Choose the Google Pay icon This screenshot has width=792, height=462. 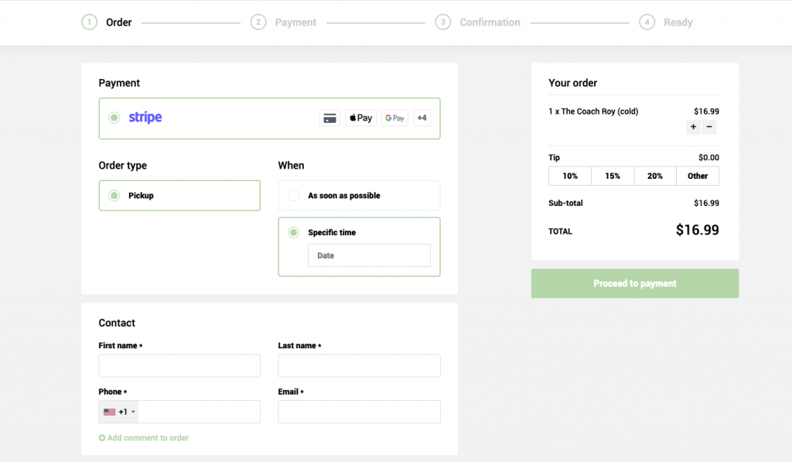point(394,118)
